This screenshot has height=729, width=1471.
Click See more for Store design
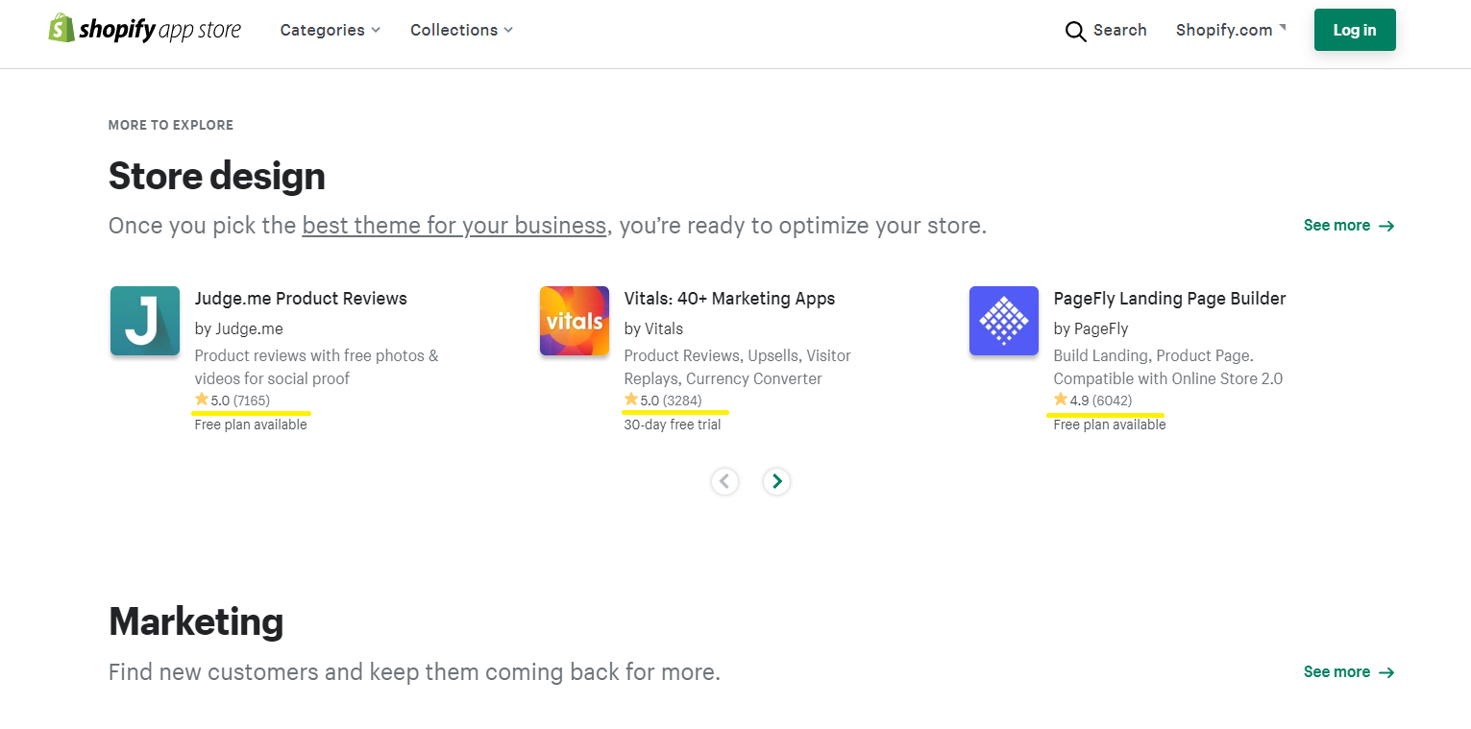coord(1349,226)
